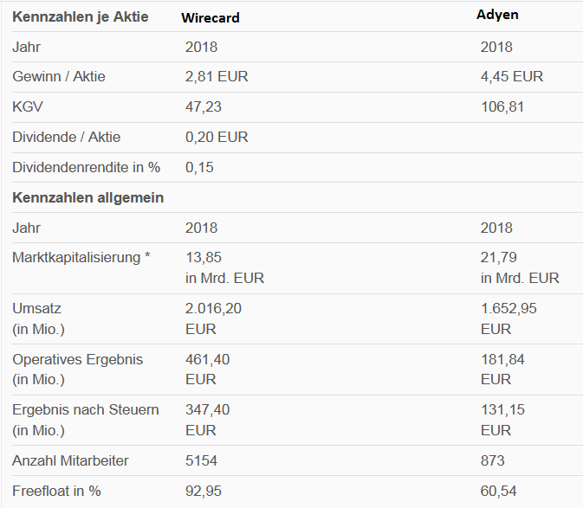Select Dividende / Aktie row label
Image resolution: width=583 pixels, height=508 pixels.
[66, 137]
